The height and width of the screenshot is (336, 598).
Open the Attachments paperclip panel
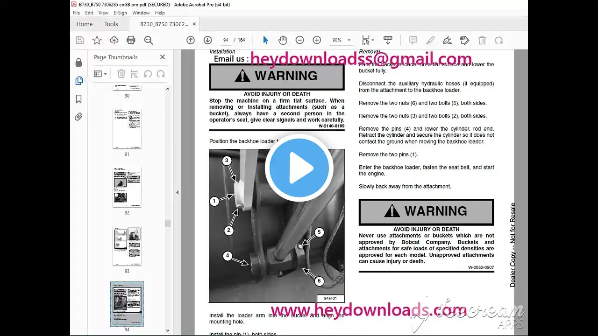pyautogui.click(x=78, y=117)
